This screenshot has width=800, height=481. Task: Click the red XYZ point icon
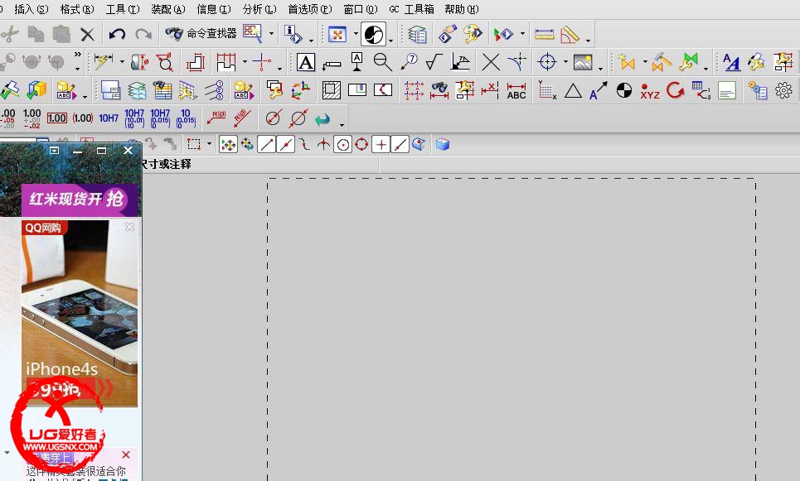point(650,91)
